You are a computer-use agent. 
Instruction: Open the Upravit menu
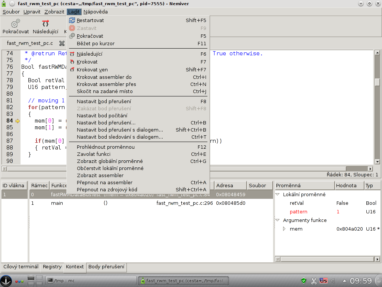[x=32, y=12]
